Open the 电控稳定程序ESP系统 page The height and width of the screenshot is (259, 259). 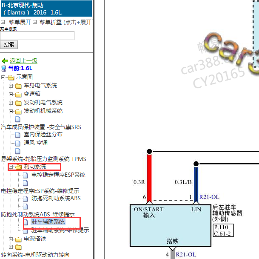(58, 175)
